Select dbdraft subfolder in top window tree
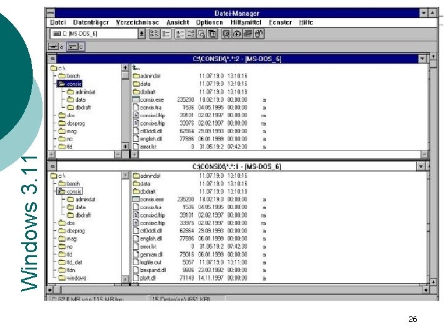 click(79, 107)
